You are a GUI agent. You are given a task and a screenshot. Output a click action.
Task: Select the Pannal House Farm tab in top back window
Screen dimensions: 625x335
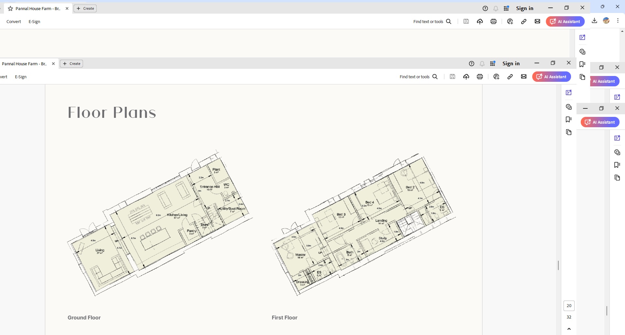coord(38,8)
